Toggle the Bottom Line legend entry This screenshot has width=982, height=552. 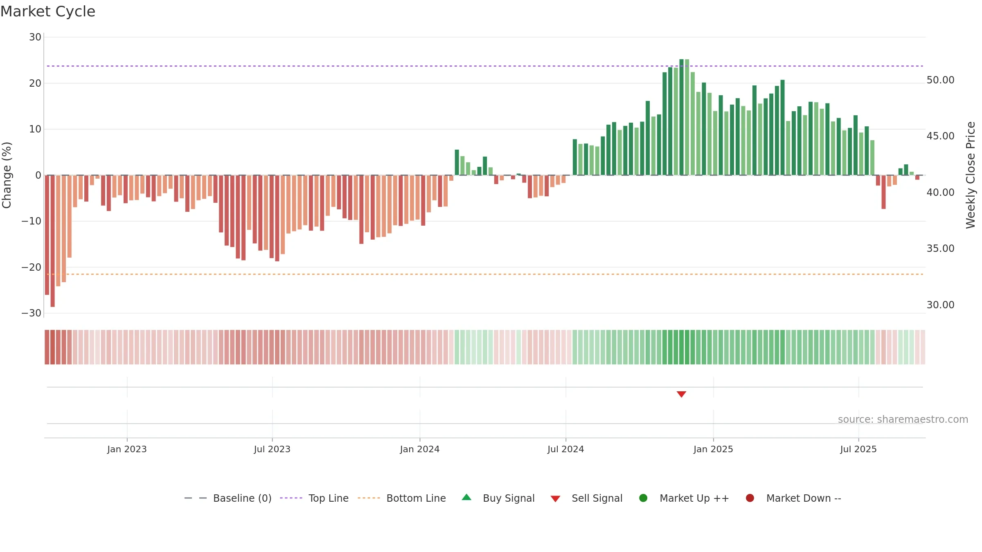point(402,498)
